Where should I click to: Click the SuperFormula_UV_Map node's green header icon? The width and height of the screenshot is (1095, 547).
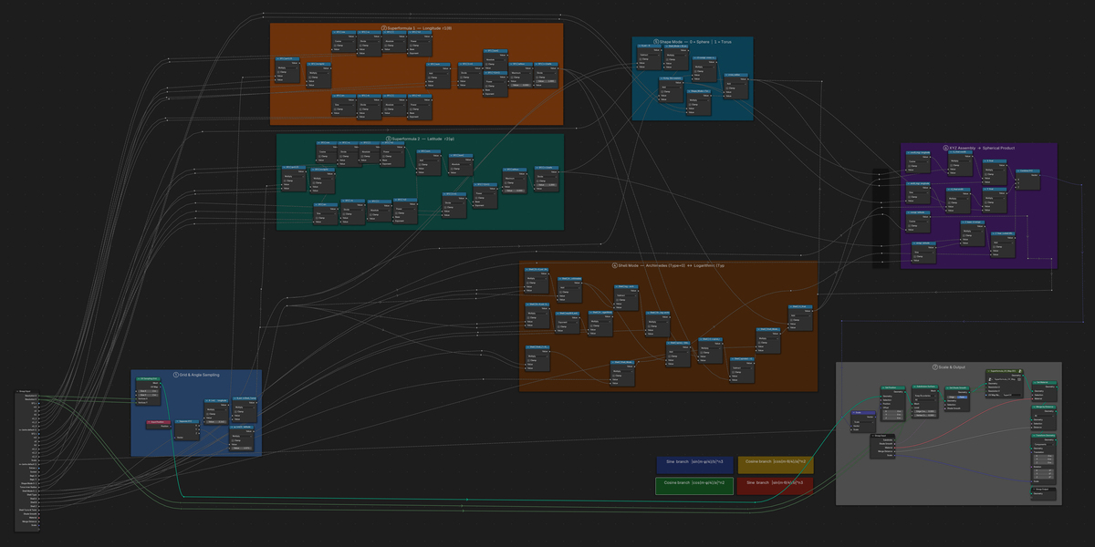click(1020, 371)
